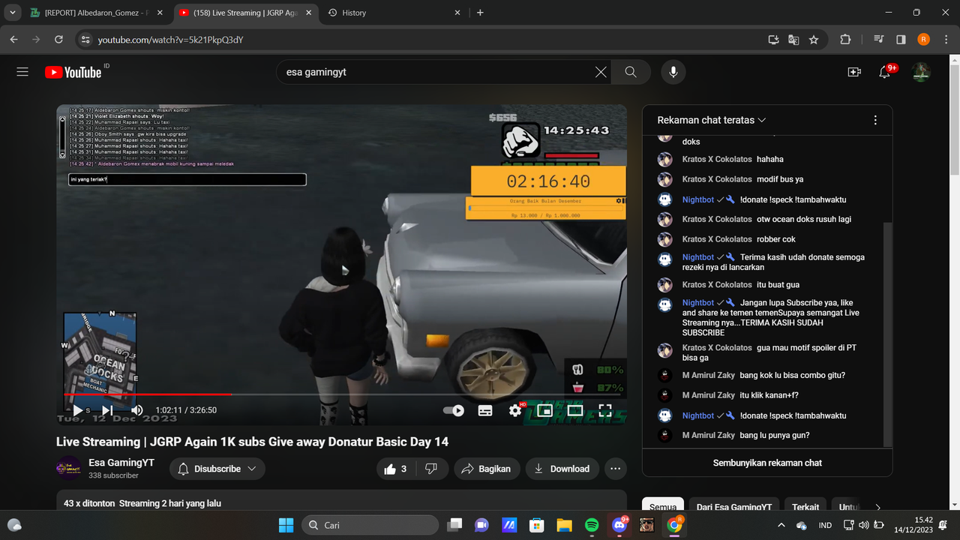Open the Create video icon
This screenshot has height=540, width=960.
(x=854, y=72)
